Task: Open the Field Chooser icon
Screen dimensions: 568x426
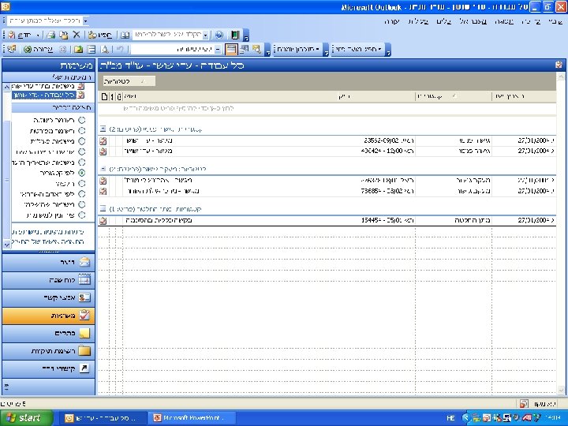Action: [244, 49]
